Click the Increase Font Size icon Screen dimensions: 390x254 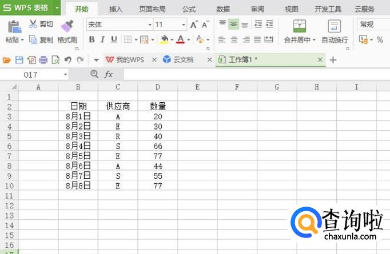tap(194, 25)
